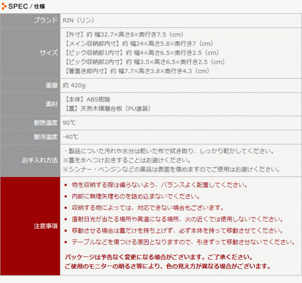302x283 pixels.
Task: Click the 【ピック収納部1内寸】 dimensions line
Action: [x=141, y=53]
